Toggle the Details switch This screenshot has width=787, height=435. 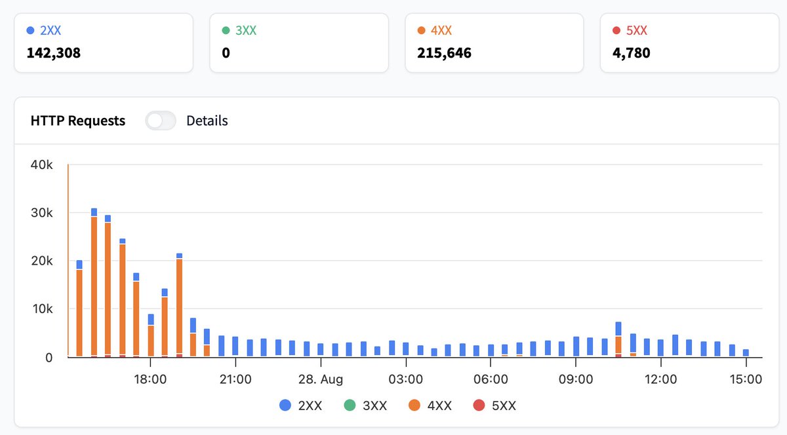click(161, 121)
